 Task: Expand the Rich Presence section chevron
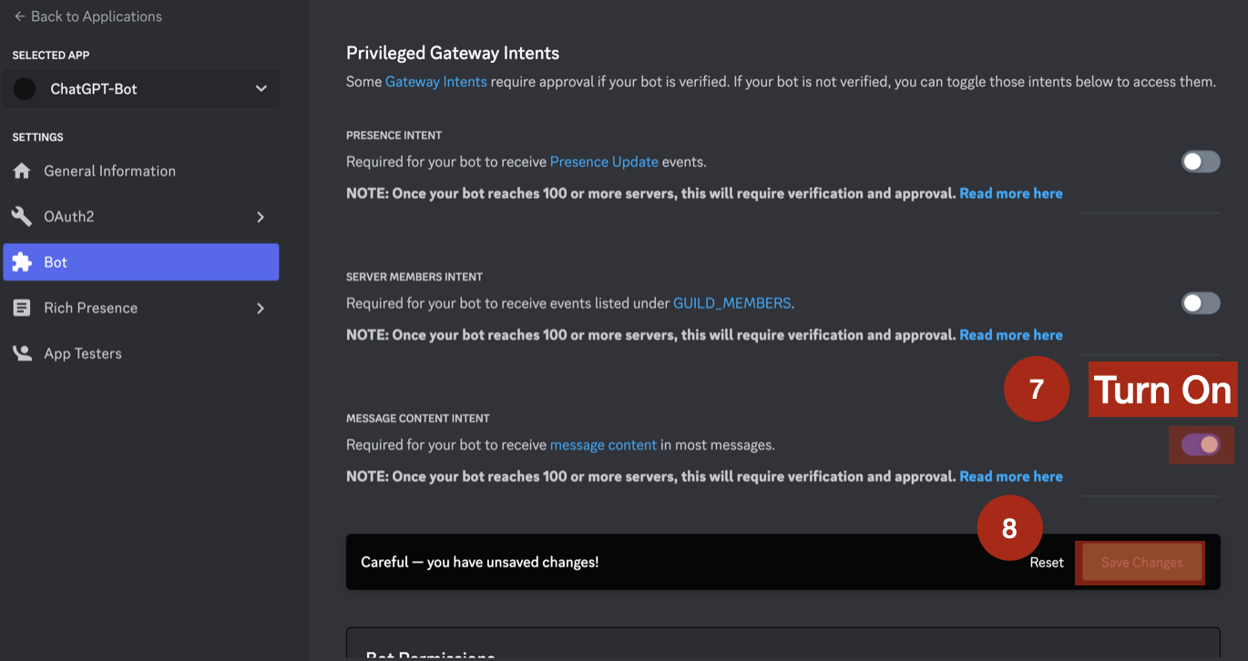[261, 308]
